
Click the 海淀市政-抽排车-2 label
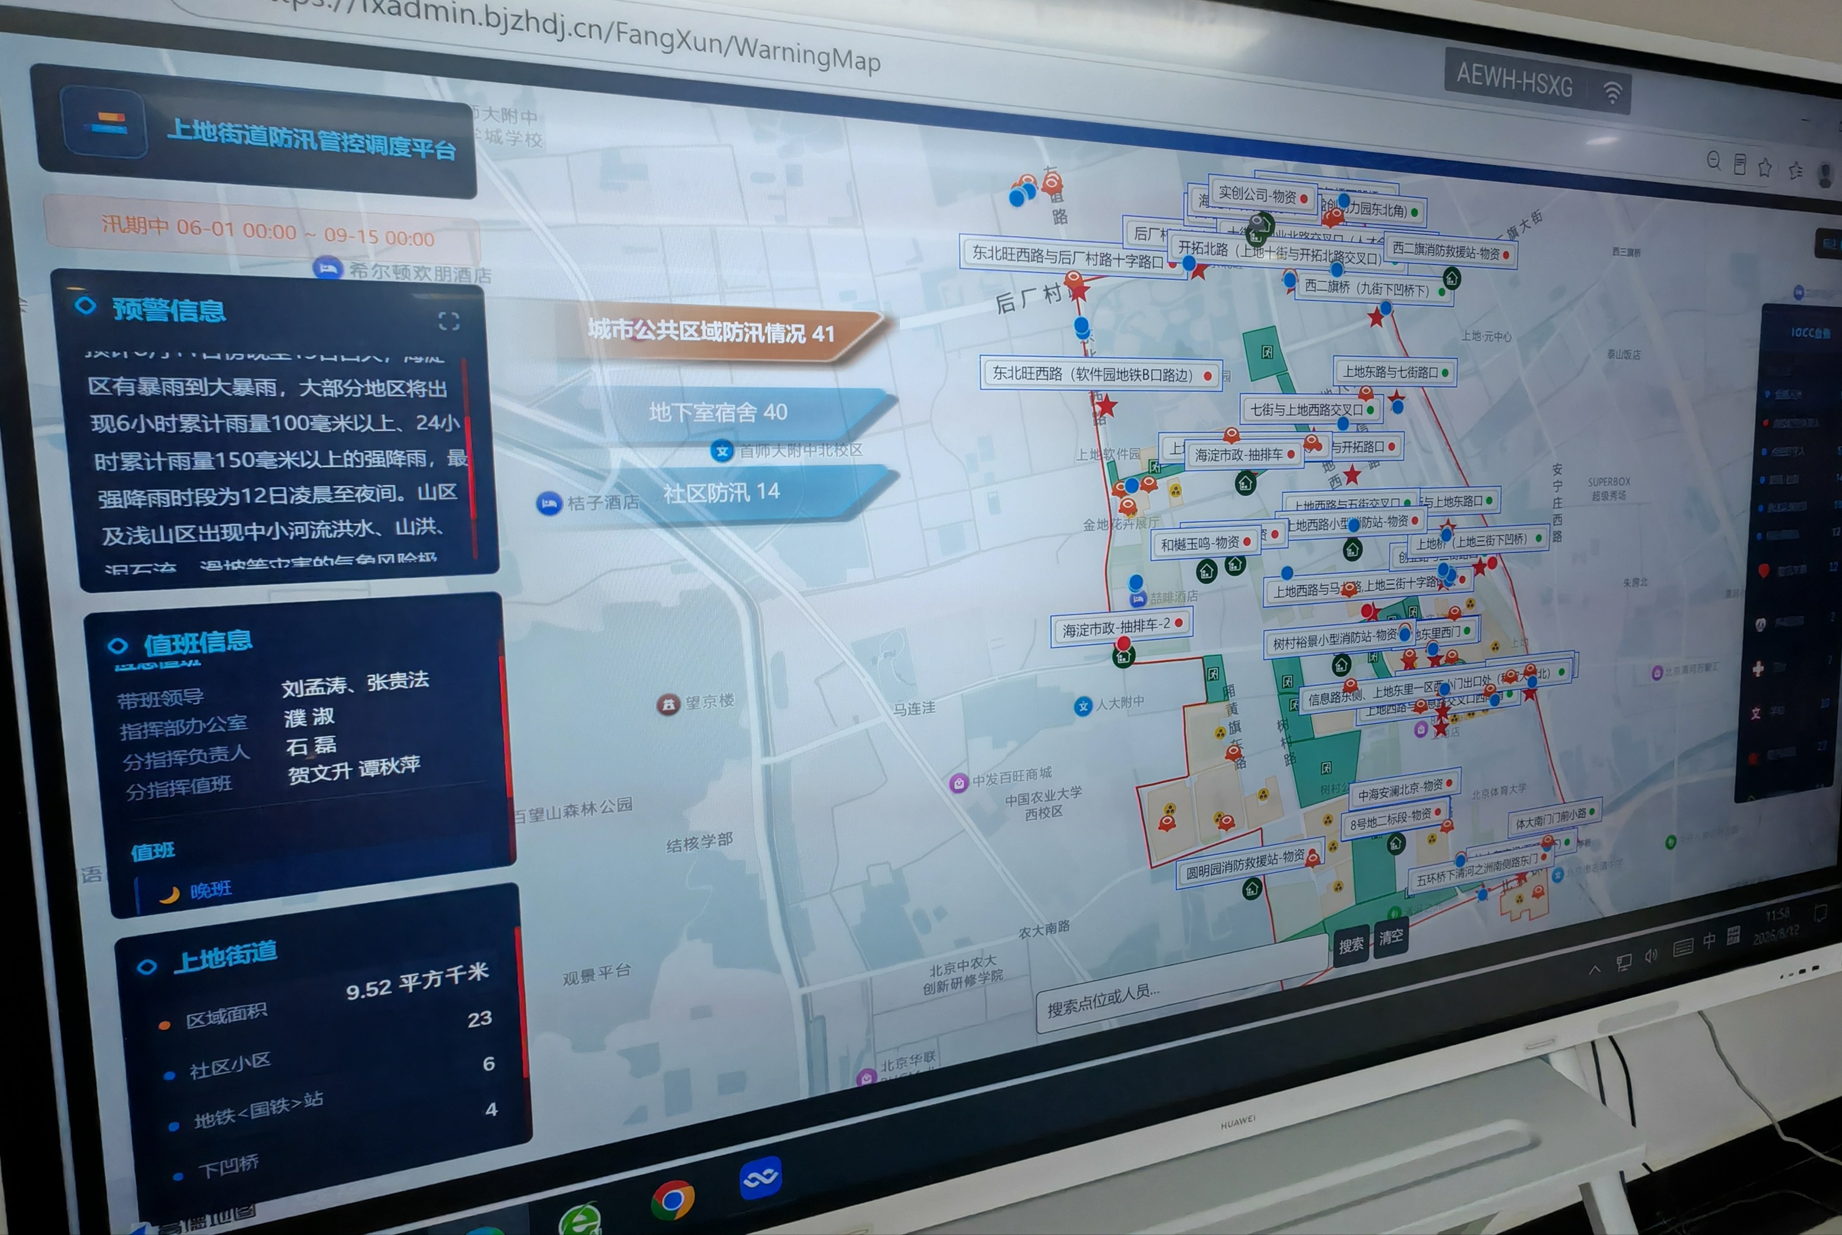point(1122,628)
